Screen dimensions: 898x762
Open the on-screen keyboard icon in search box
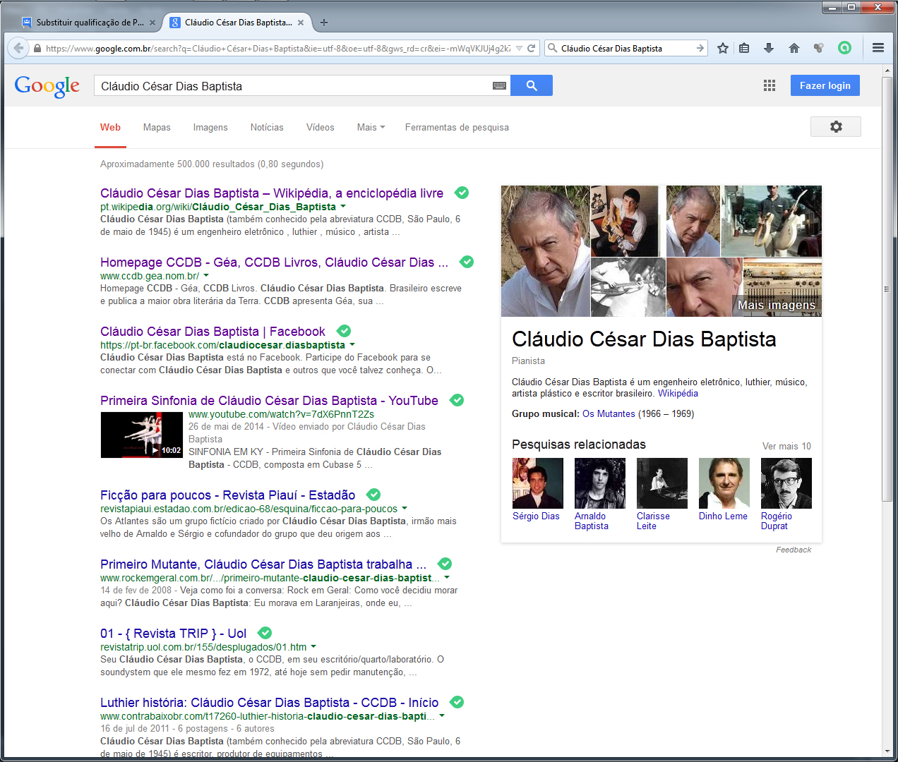pyautogui.click(x=499, y=86)
